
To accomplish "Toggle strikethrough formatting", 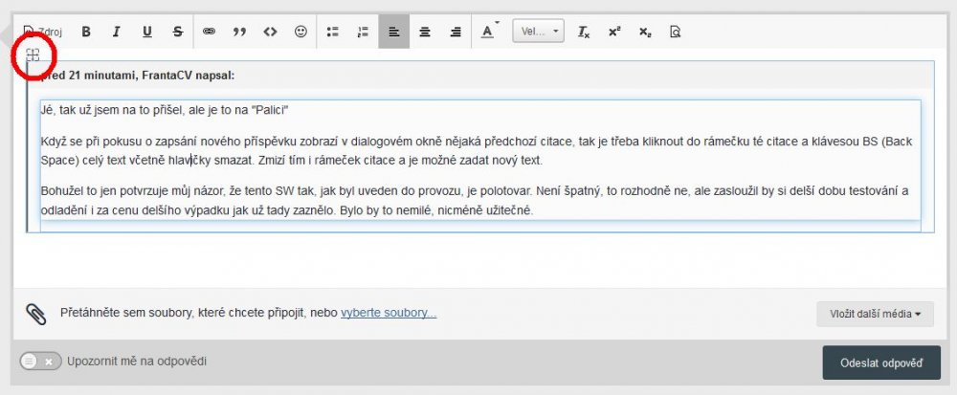I will 178,32.
